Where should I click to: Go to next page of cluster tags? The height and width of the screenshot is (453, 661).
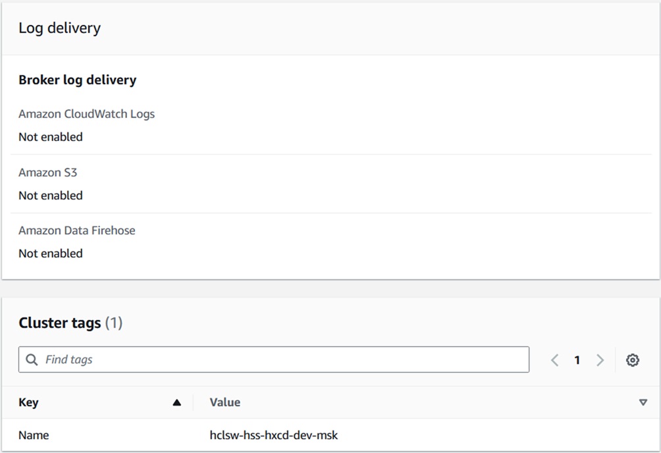[x=600, y=360]
